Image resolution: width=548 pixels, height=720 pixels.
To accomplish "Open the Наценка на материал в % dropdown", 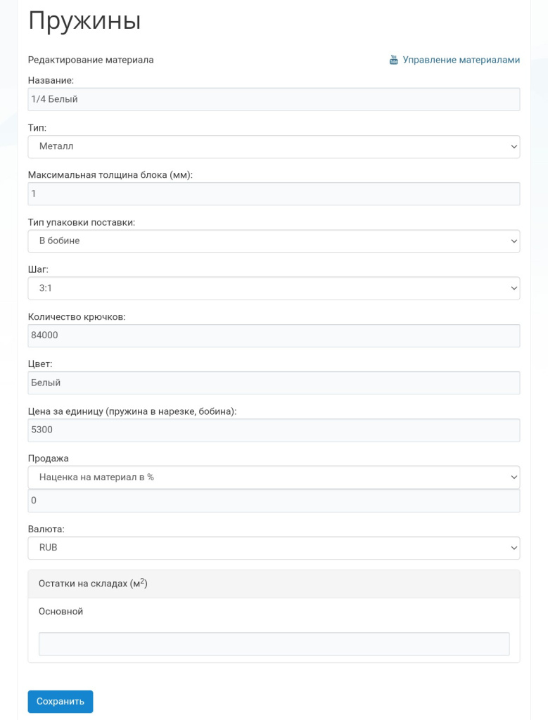I will click(274, 477).
